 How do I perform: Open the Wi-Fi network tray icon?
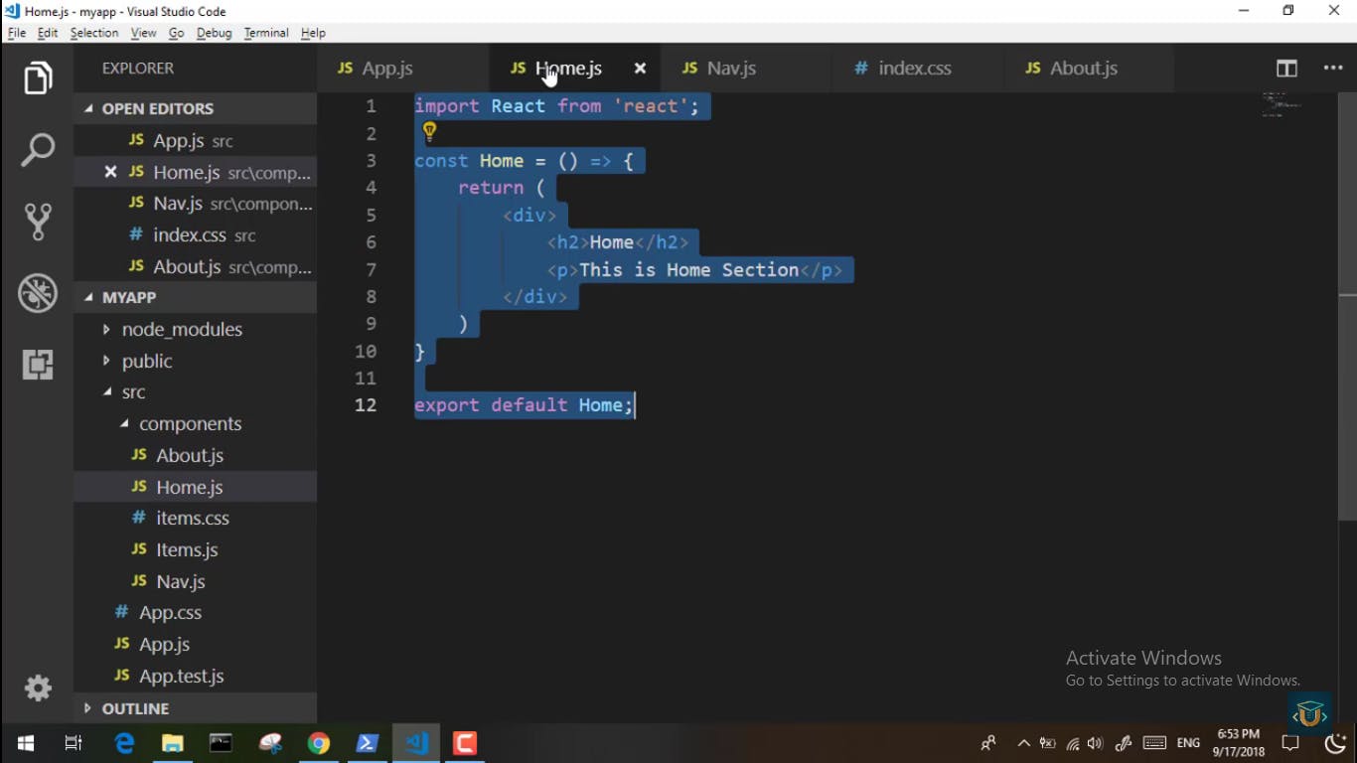pos(1073,743)
